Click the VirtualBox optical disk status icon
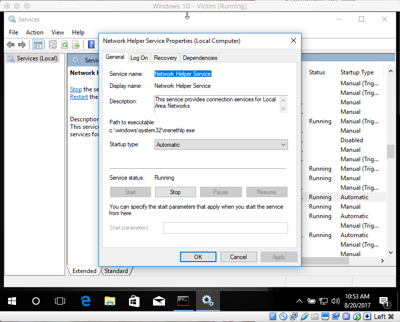This screenshot has width=400, height=322. point(283,317)
